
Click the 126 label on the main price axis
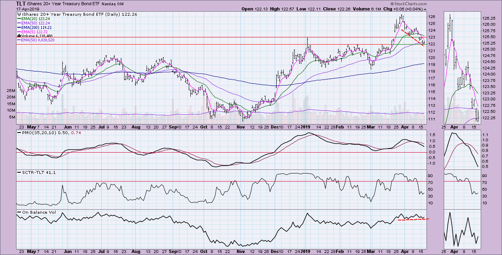click(x=432, y=17)
